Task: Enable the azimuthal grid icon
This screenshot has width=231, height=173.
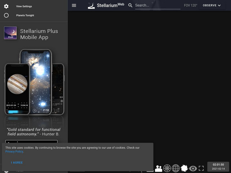Action: click(167, 168)
